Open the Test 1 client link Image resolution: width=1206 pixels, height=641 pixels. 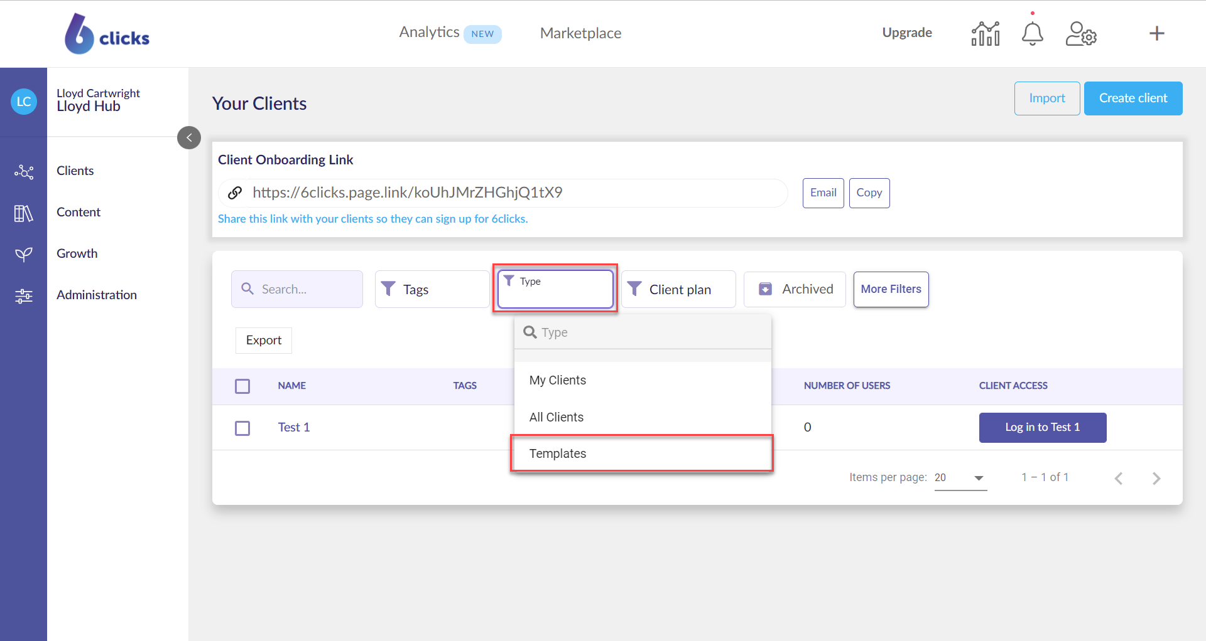coord(294,427)
